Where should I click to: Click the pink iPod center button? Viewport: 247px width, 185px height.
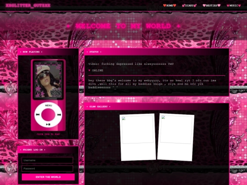(x=48, y=115)
